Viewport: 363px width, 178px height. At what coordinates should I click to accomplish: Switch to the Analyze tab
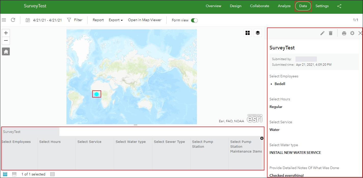point(284,6)
